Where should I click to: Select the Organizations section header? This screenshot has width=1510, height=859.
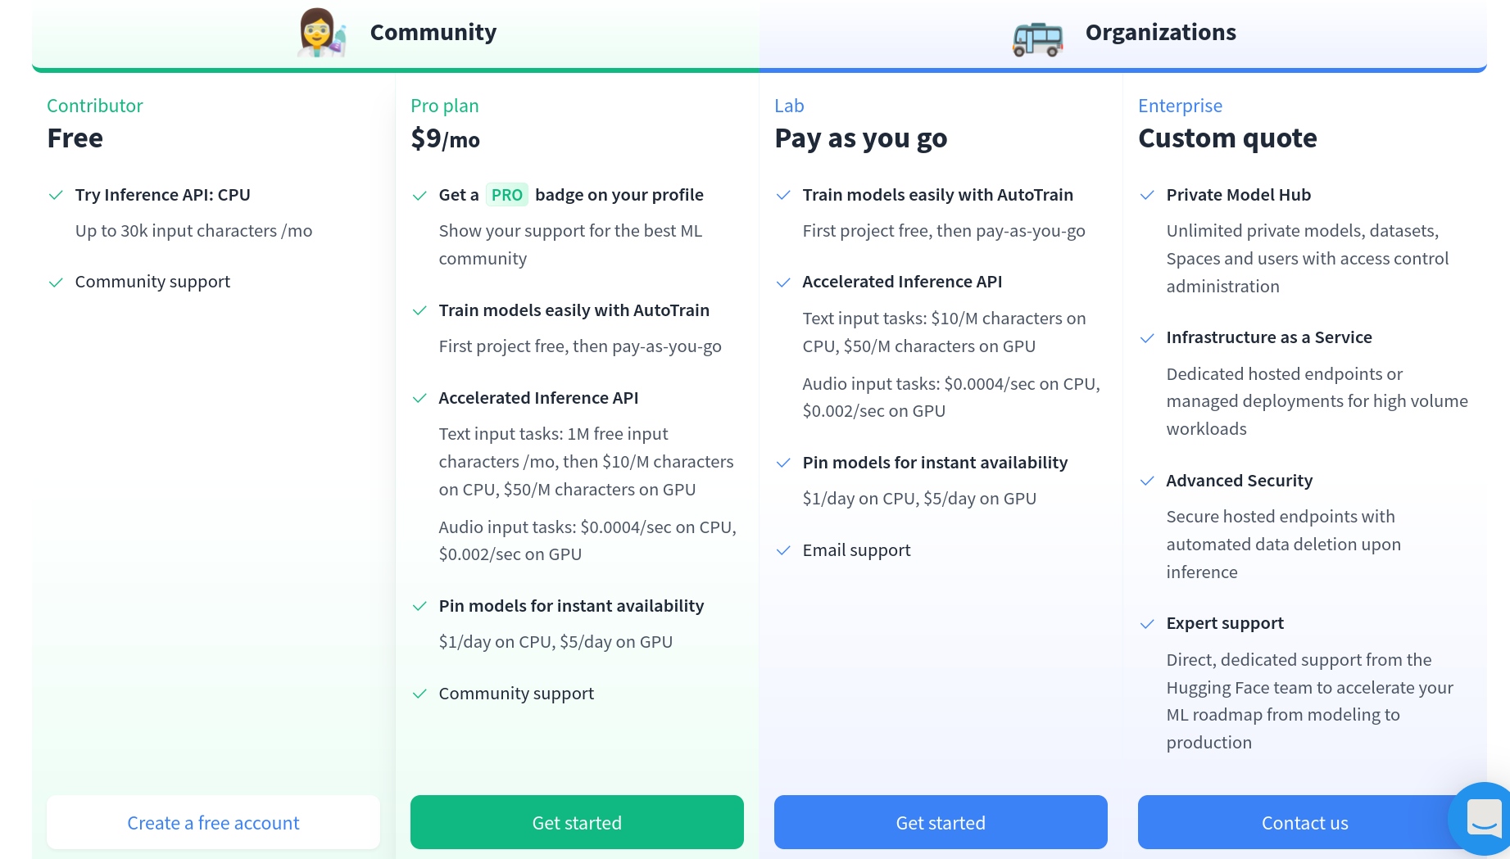point(1160,33)
